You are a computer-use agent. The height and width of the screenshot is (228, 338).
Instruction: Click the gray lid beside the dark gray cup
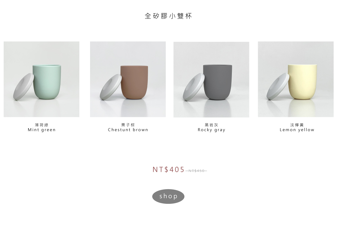coord(194,87)
